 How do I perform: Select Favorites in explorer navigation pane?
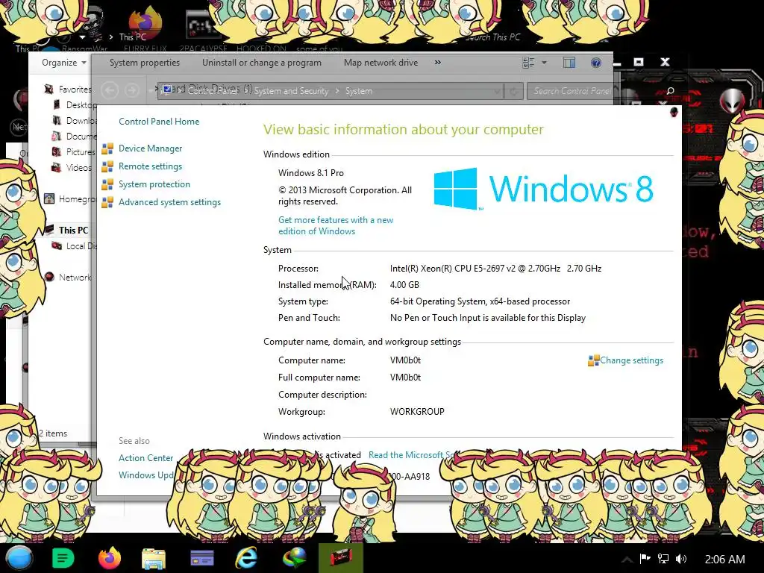[75, 90]
